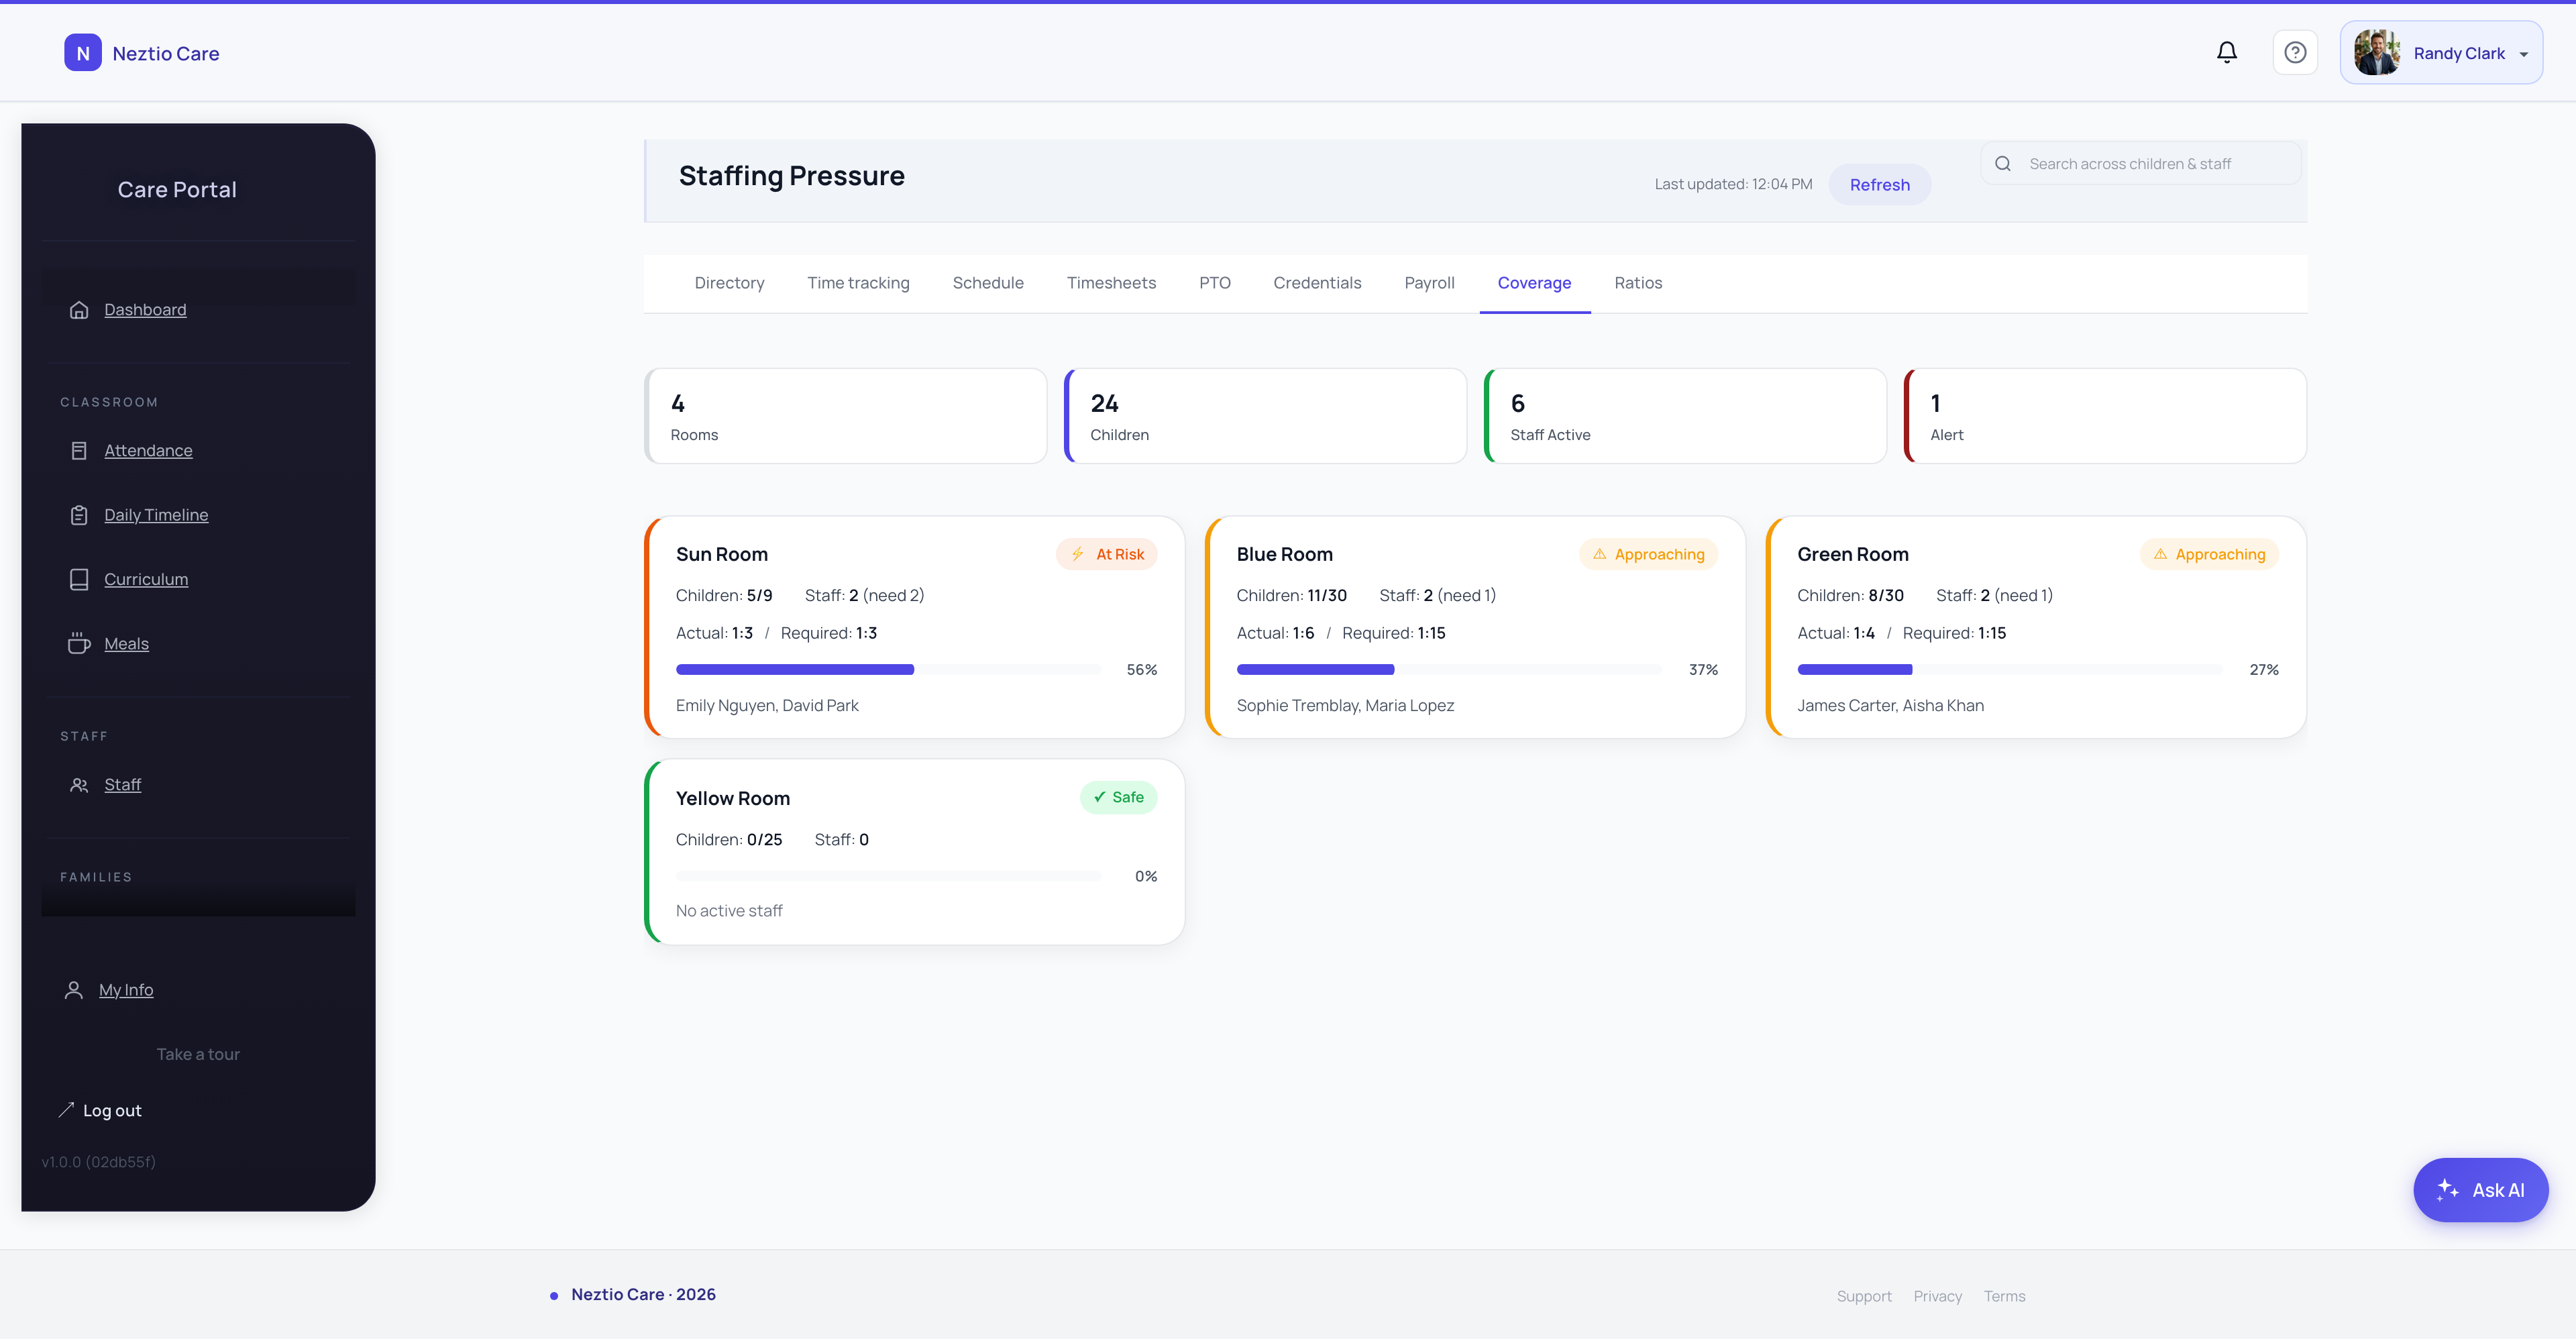Image resolution: width=2576 pixels, height=1339 pixels.
Task: Click Log out in the sidebar
Action: [112, 1111]
